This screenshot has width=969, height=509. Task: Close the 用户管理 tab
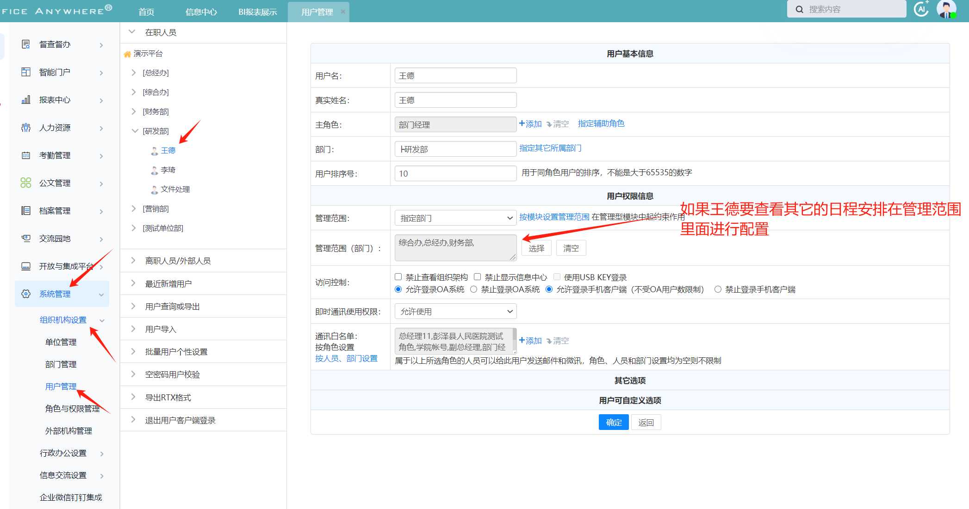[343, 12]
